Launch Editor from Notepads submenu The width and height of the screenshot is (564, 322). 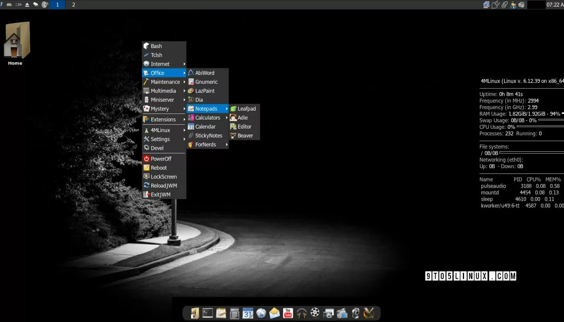pyautogui.click(x=245, y=127)
